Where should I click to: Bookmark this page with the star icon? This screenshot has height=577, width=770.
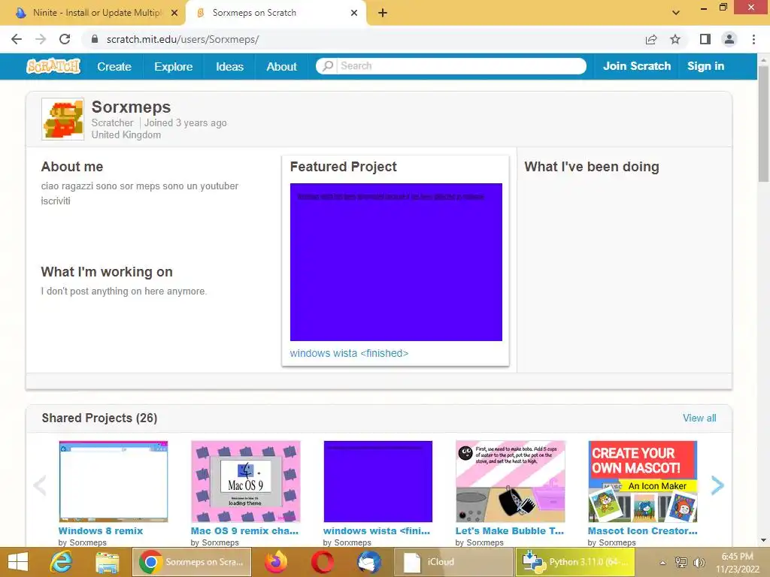675,39
